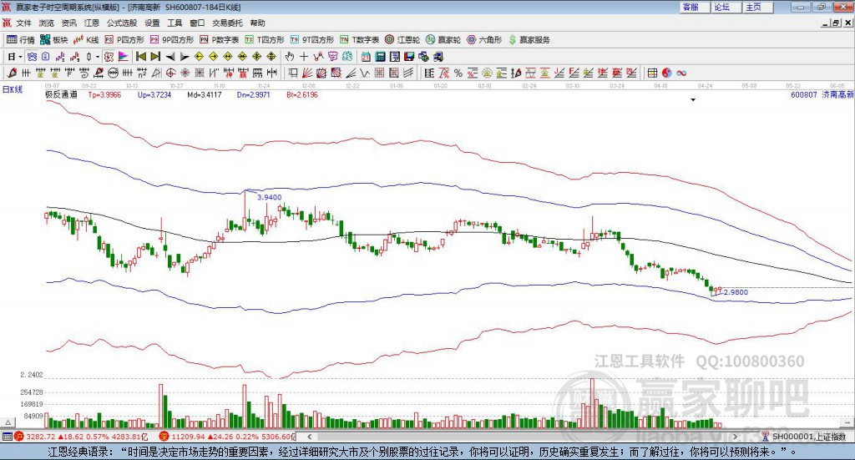This screenshot has width=855, height=460.
Task: Click the blue infinity symbol icon
Action: [x=681, y=73]
